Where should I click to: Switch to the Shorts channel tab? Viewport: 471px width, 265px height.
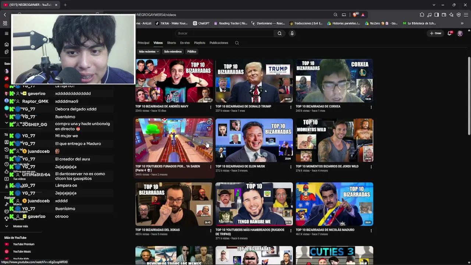pyautogui.click(x=171, y=43)
